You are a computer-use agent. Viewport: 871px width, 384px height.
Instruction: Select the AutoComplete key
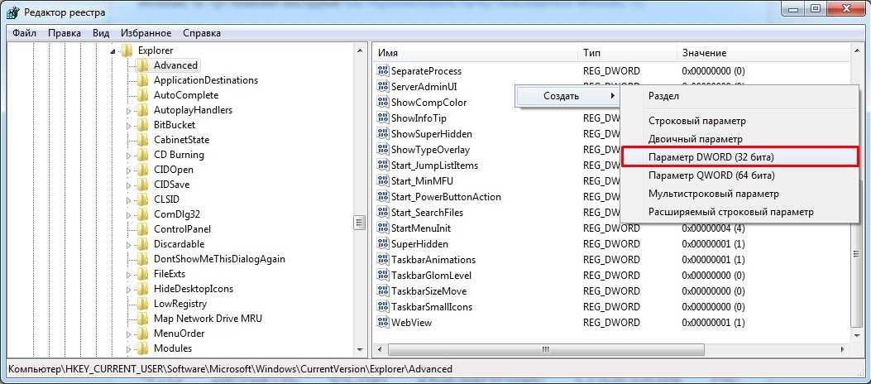(186, 95)
